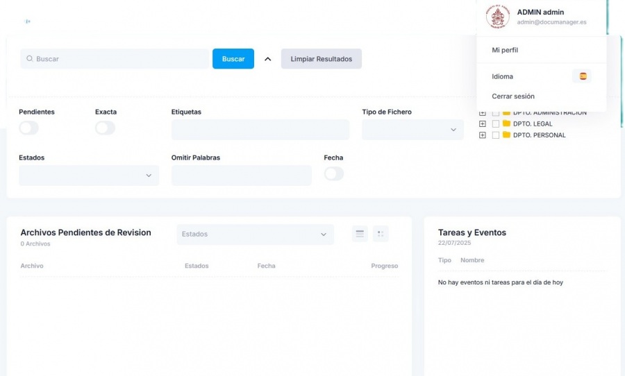Image resolution: width=625 pixels, height=376 pixels.
Task: Click the sidebar toggle icon at top left
Action: coord(28,22)
